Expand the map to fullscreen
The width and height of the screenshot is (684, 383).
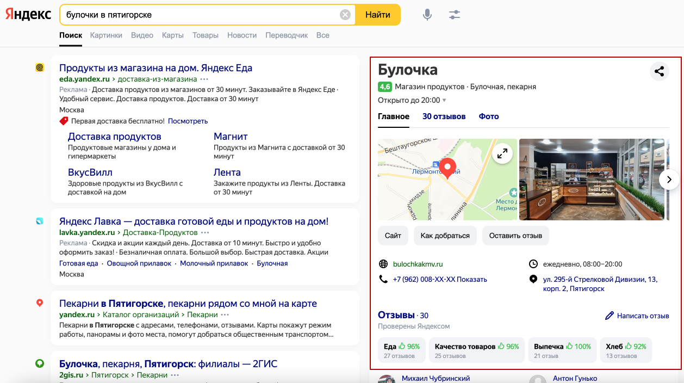click(x=502, y=154)
